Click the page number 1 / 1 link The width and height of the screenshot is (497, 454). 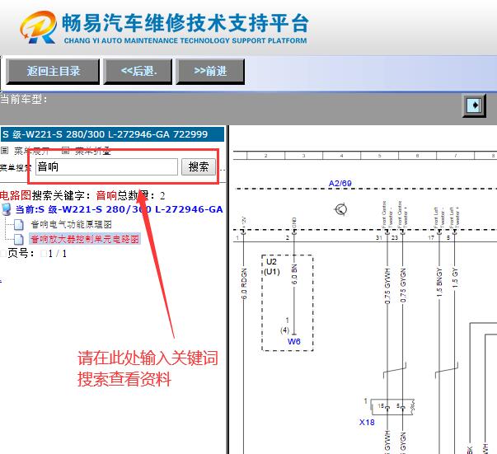pyautogui.click(x=58, y=254)
